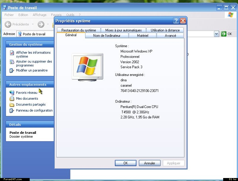Collapse the Gestion du système panel header

30,45
